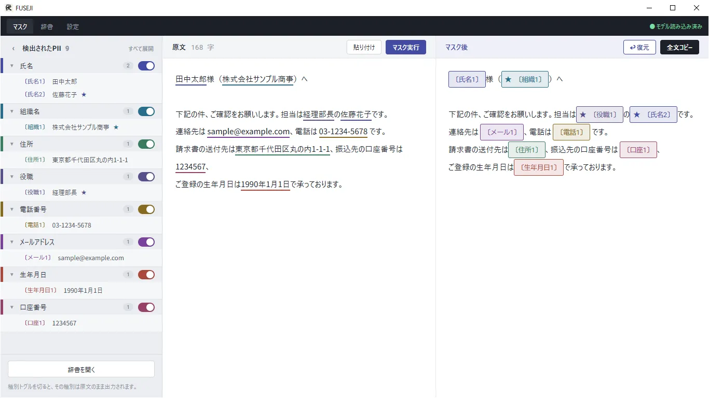Select sidebar row 〔口座1〕 1234567
This screenshot has width=709, height=398.
[x=81, y=323]
